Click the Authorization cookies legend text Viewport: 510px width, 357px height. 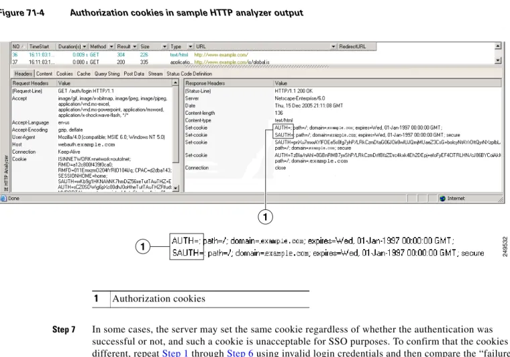159,299
